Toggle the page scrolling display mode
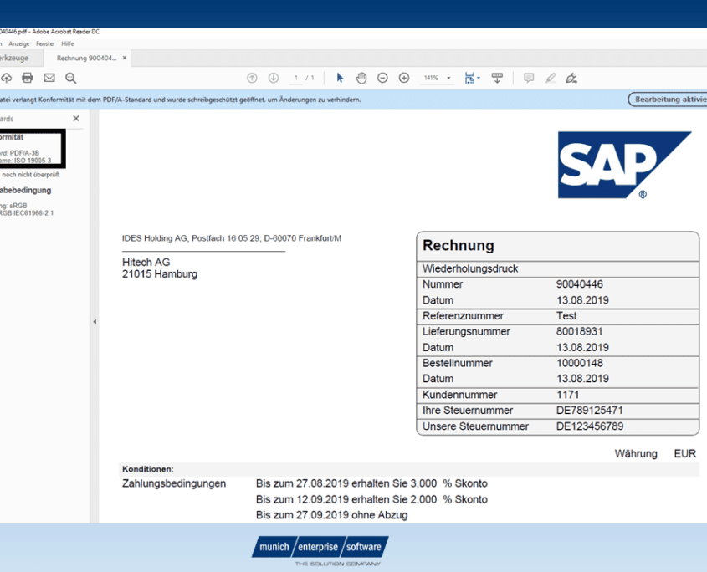The image size is (707, 572). (497, 78)
